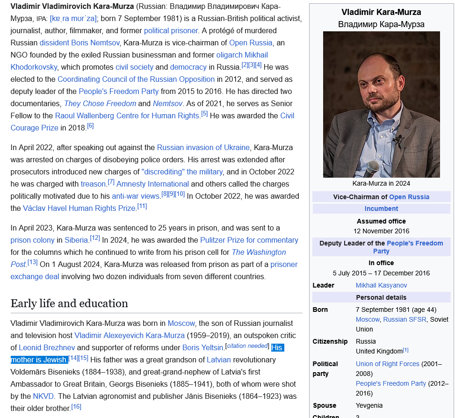Open The Washington Post link
This screenshot has width=455, height=418.
pyautogui.click(x=259, y=252)
